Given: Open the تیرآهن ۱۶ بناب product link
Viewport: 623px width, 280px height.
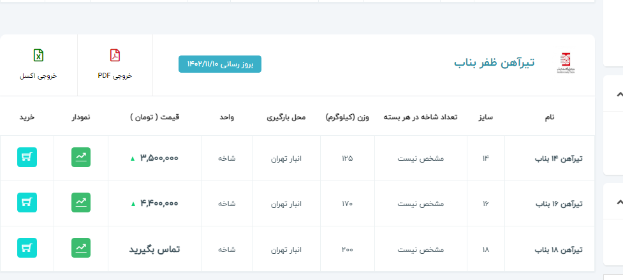Looking at the screenshot, I should click(x=559, y=204).
